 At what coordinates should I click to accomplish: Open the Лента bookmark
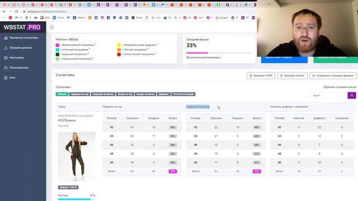tap(58, 17)
